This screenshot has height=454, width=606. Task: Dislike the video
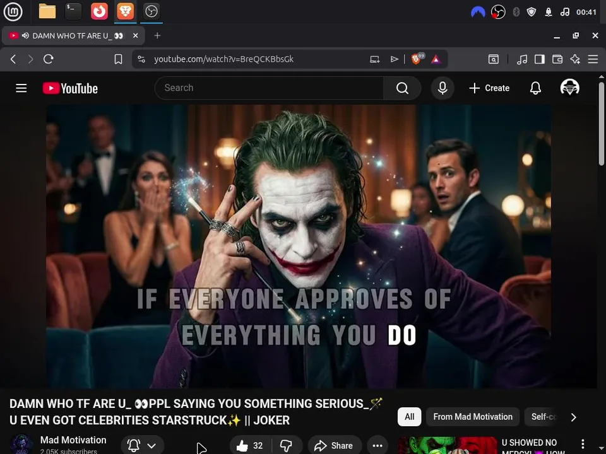[287, 446]
